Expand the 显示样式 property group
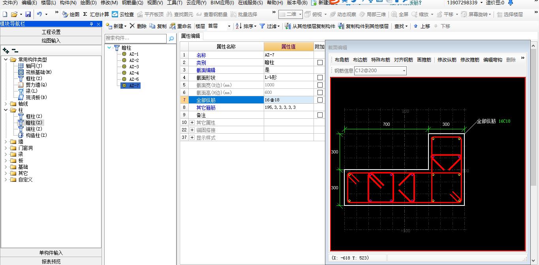Viewport: 539px width, 265px height. point(192,138)
